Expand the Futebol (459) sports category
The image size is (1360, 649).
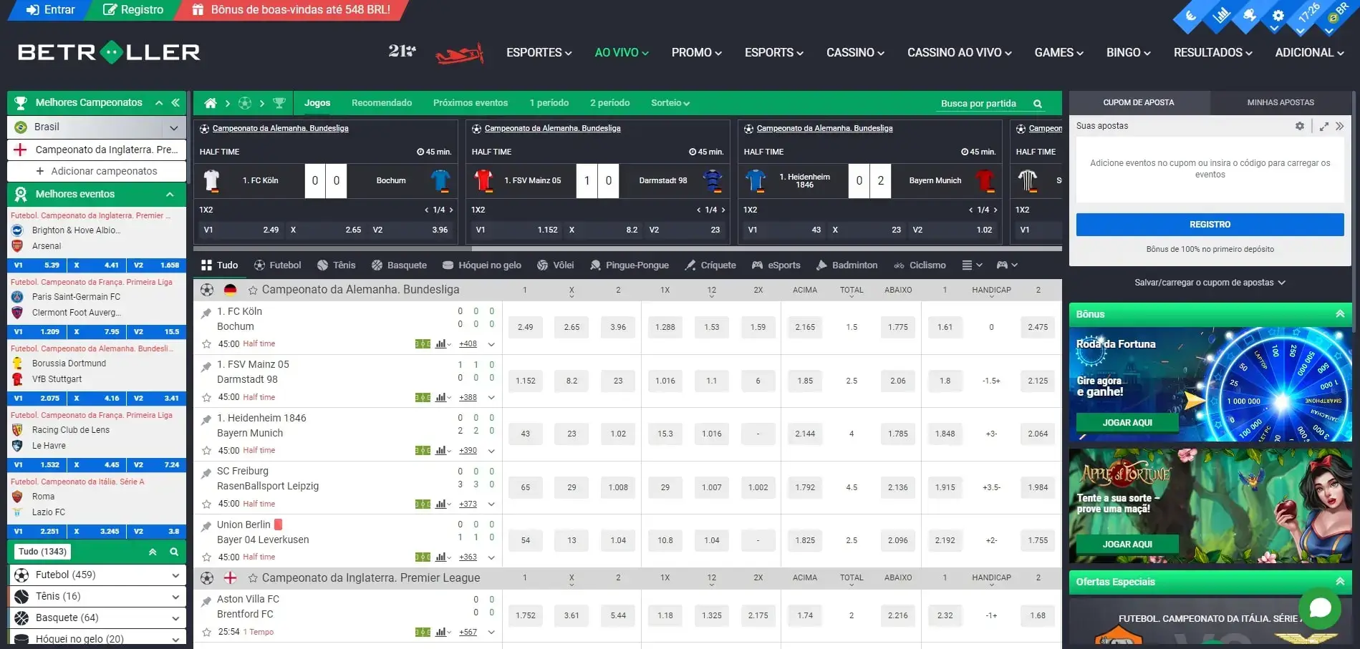(175, 575)
